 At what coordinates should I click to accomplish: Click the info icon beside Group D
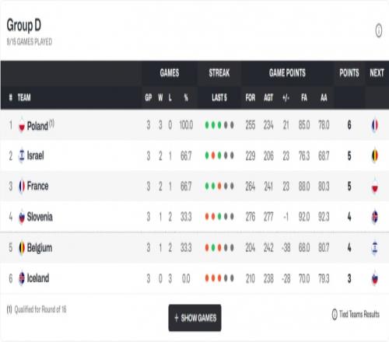tap(379, 30)
